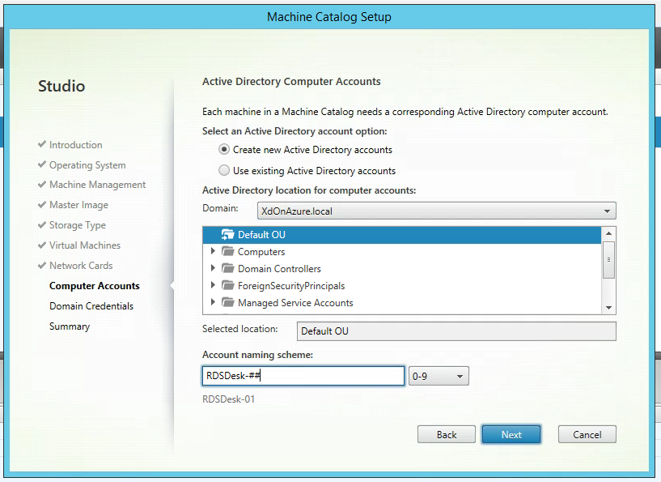Open the 0-9 numbering scheme dropdown
Screen dimensions: 661x482
(x=439, y=377)
